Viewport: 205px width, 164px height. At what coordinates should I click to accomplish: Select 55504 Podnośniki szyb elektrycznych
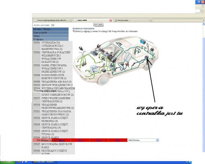pyautogui.click(x=52, y=77)
